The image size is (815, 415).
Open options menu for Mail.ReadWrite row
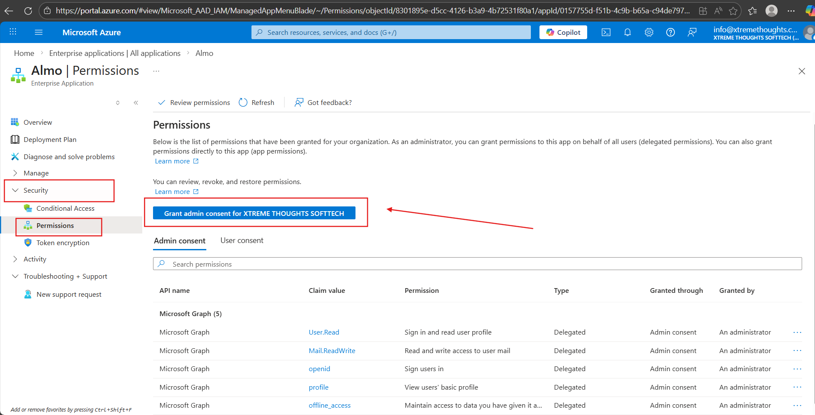797,350
